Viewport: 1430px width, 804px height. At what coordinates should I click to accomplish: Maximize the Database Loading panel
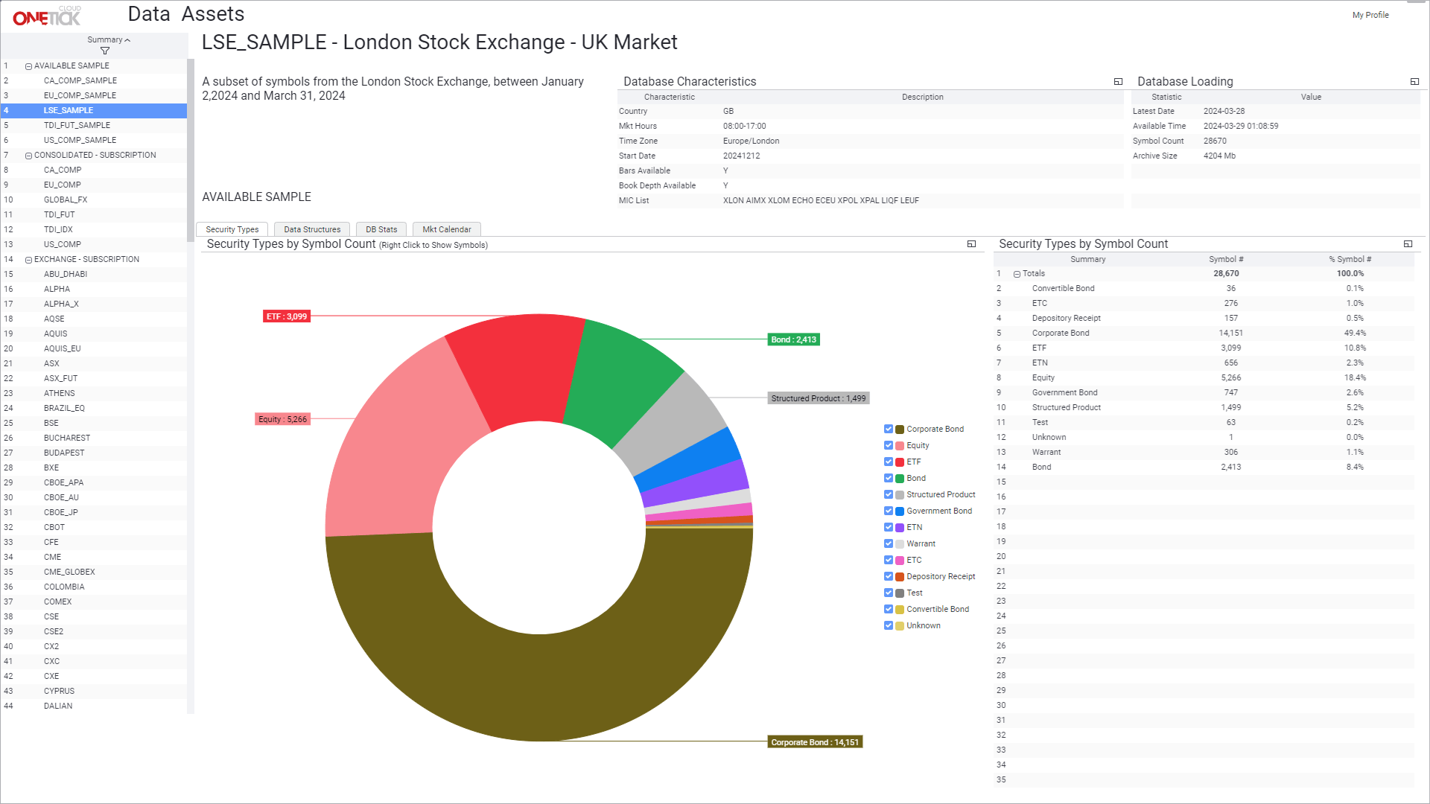coord(1414,82)
